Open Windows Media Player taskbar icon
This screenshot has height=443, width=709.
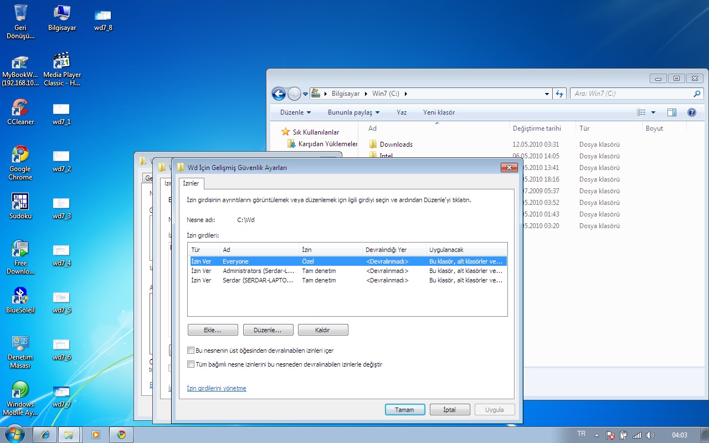pyautogui.click(x=95, y=435)
